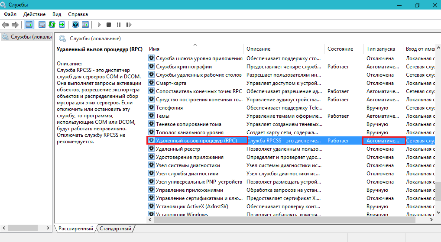
Task: Select the Удаленный реестр service row
Action: pos(178,149)
